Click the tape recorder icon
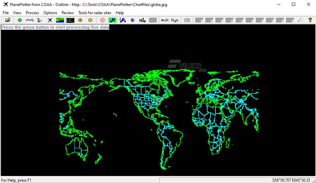This screenshot has width=316, height=183. 187,20
